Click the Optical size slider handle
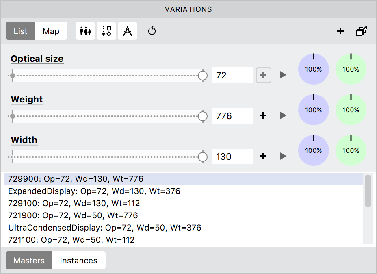Image resolution: width=377 pixels, height=274 pixels. [203, 76]
